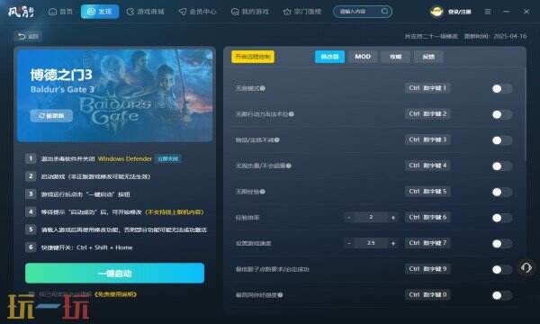Click the Ctrl 数字键 6 hotkey button
This screenshot has width=540, height=324.
[x=427, y=217]
